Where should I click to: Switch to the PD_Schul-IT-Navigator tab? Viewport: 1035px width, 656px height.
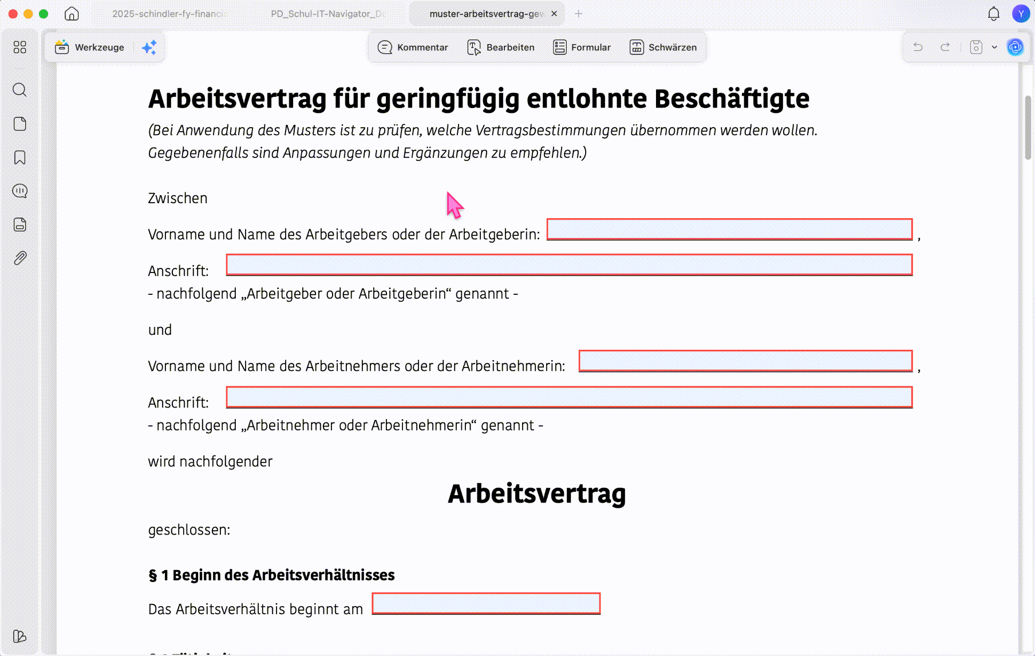pyautogui.click(x=327, y=14)
